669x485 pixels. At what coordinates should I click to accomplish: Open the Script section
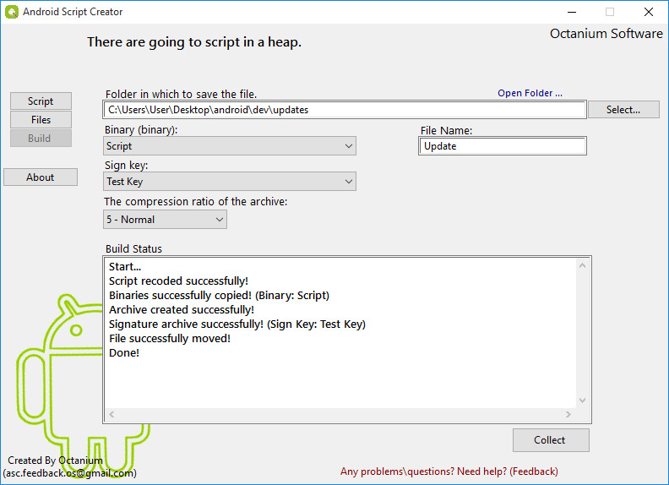41,101
